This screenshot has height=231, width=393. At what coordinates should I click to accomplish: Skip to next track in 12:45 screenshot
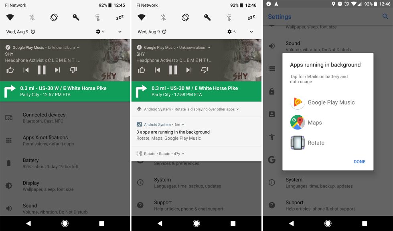[x=57, y=70]
